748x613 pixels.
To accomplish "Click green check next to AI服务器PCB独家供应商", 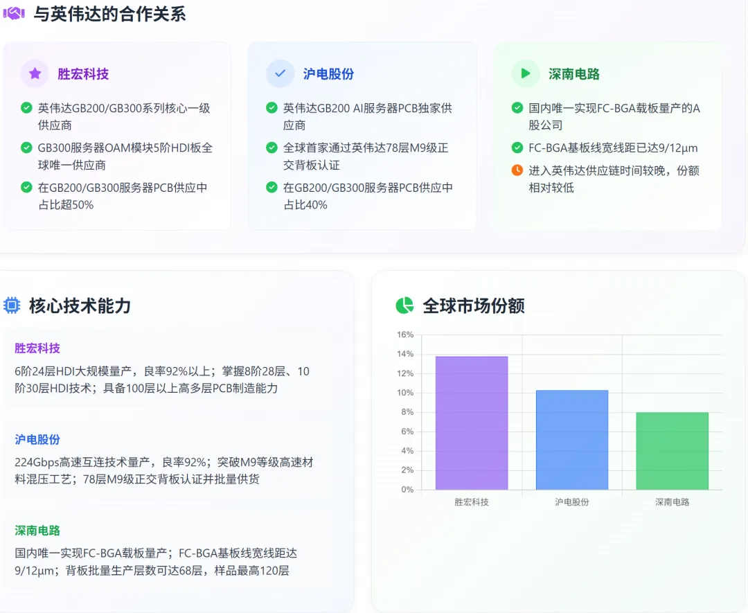I will (x=272, y=108).
